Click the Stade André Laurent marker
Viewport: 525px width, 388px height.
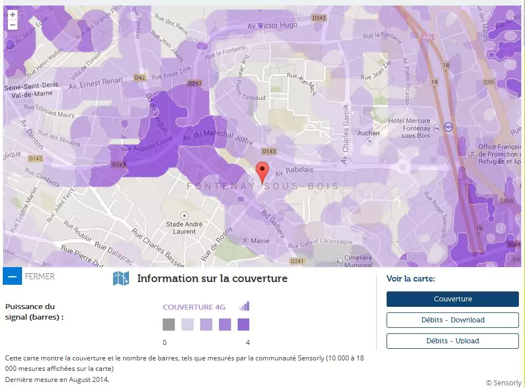184,215
